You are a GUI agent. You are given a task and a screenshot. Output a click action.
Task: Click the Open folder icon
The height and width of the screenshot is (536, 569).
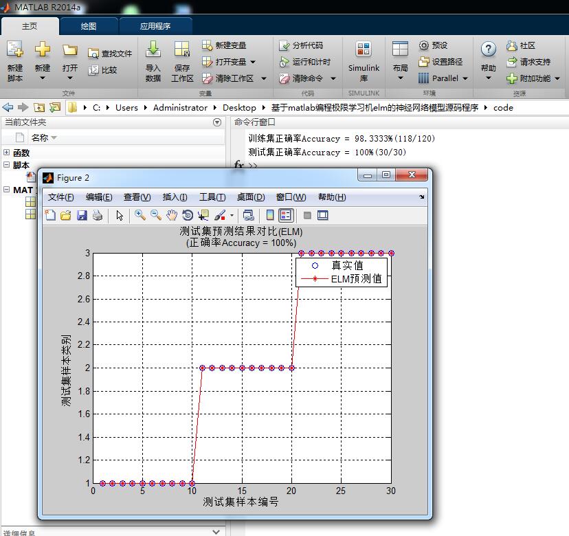(69, 49)
